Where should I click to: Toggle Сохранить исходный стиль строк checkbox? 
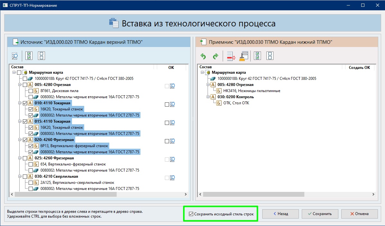pyautogui.click(x=191, y=214)
